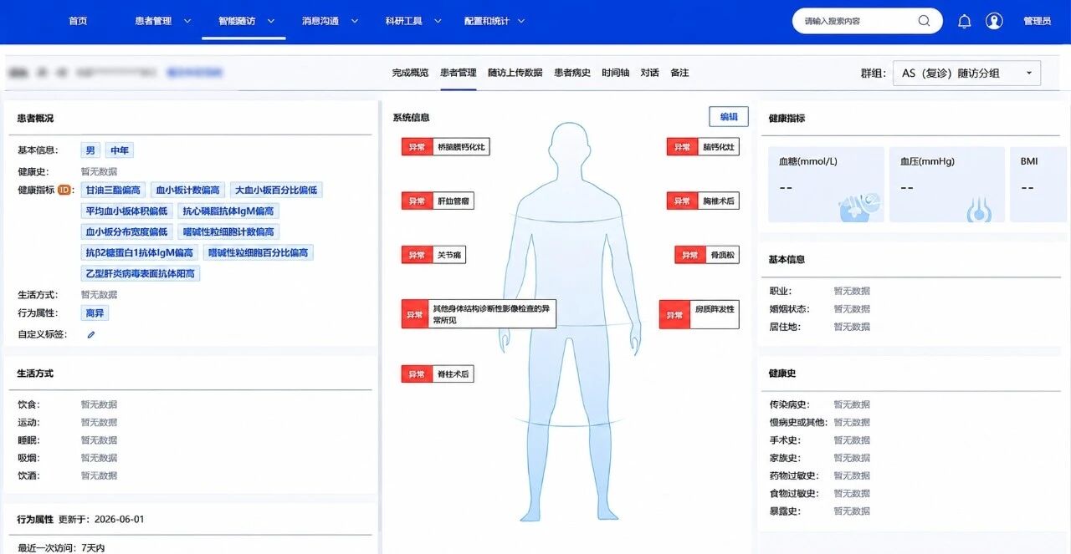The height and width of the screenshot is (554, 1071).
Task: Expand the 智能随访 menu chevron
Action: (x=270, y=21)
